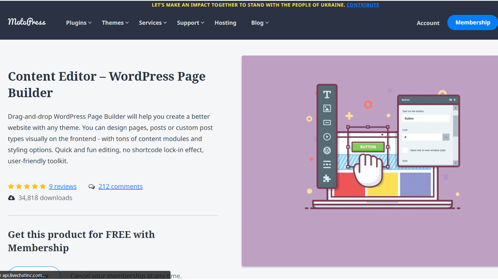Click the WordPress icon in the module sidebar

(327, 150)
